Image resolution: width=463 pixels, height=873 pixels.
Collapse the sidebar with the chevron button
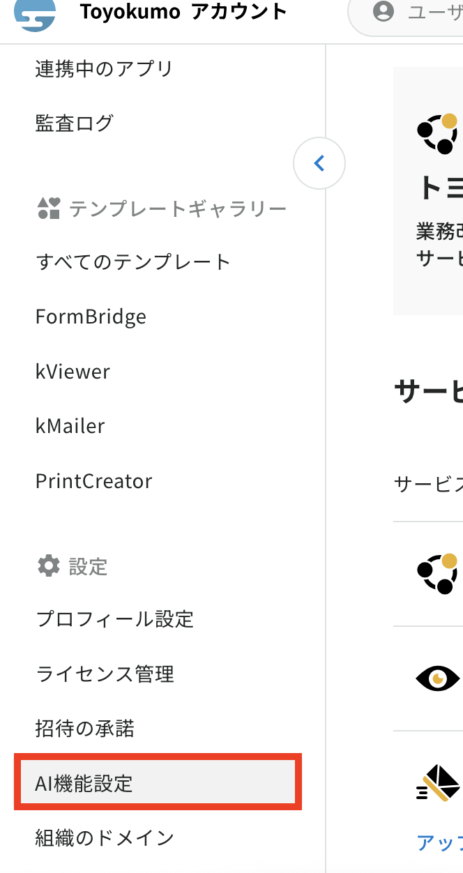click(x=319, y=163)
